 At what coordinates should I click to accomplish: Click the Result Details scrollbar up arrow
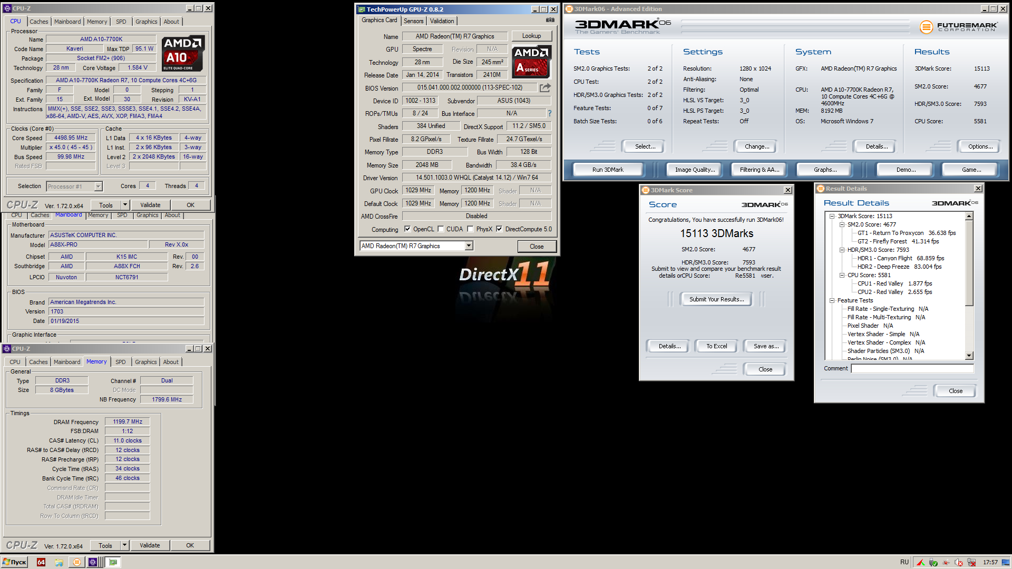(x=969, y=216)
